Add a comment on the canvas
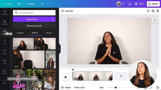Viewport: 161px width, 90px height. [155, 20]
